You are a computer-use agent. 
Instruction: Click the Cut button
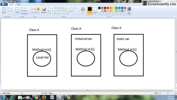pos(10,8)
